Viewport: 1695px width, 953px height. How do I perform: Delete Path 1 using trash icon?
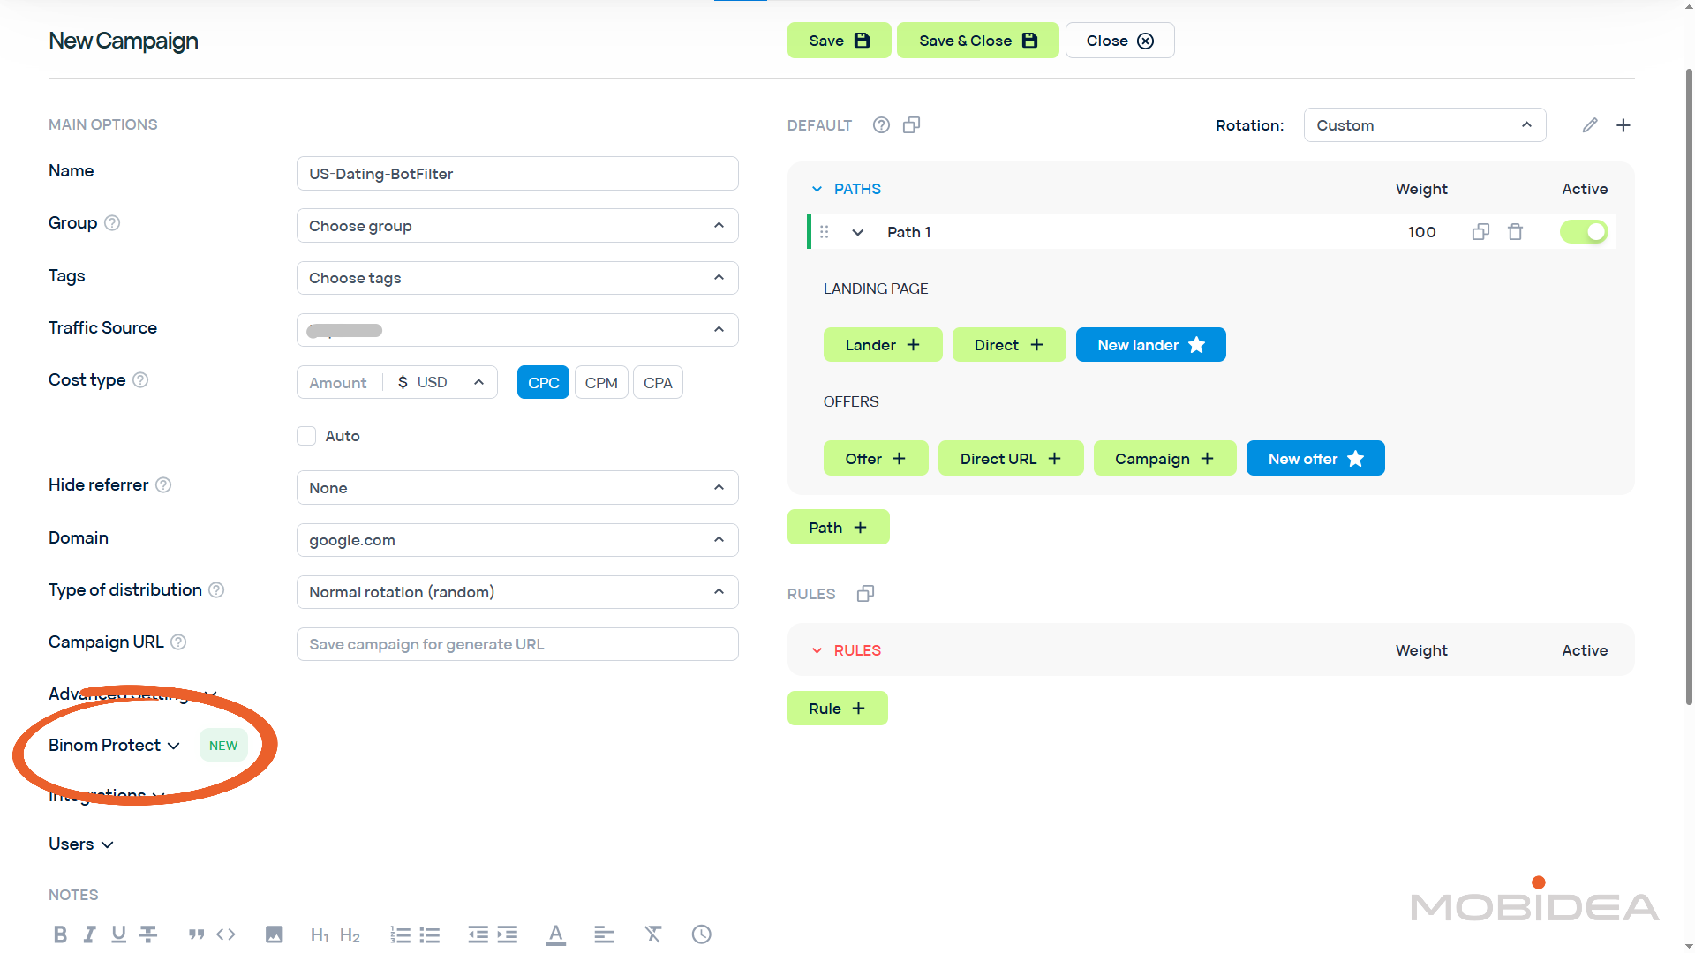point(1515,232)
